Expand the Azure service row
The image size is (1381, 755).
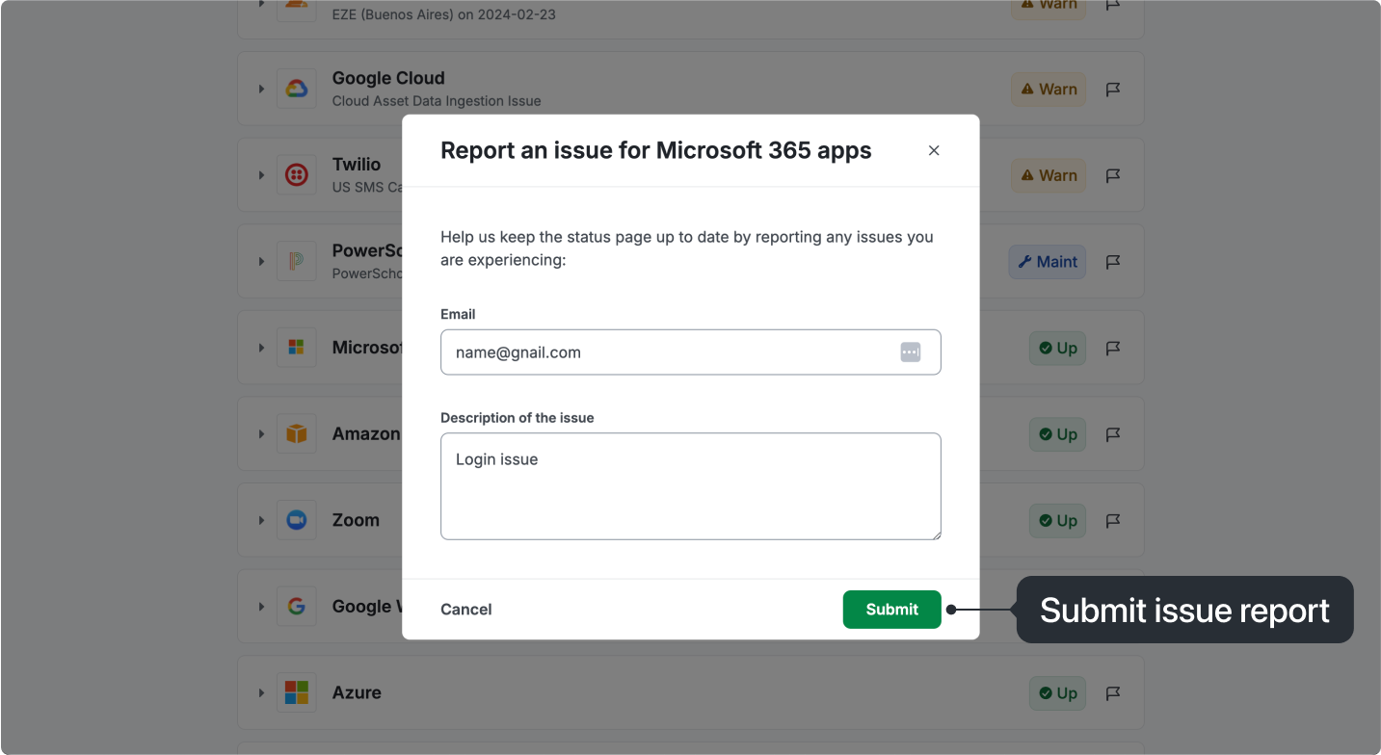tap(261, 692)
